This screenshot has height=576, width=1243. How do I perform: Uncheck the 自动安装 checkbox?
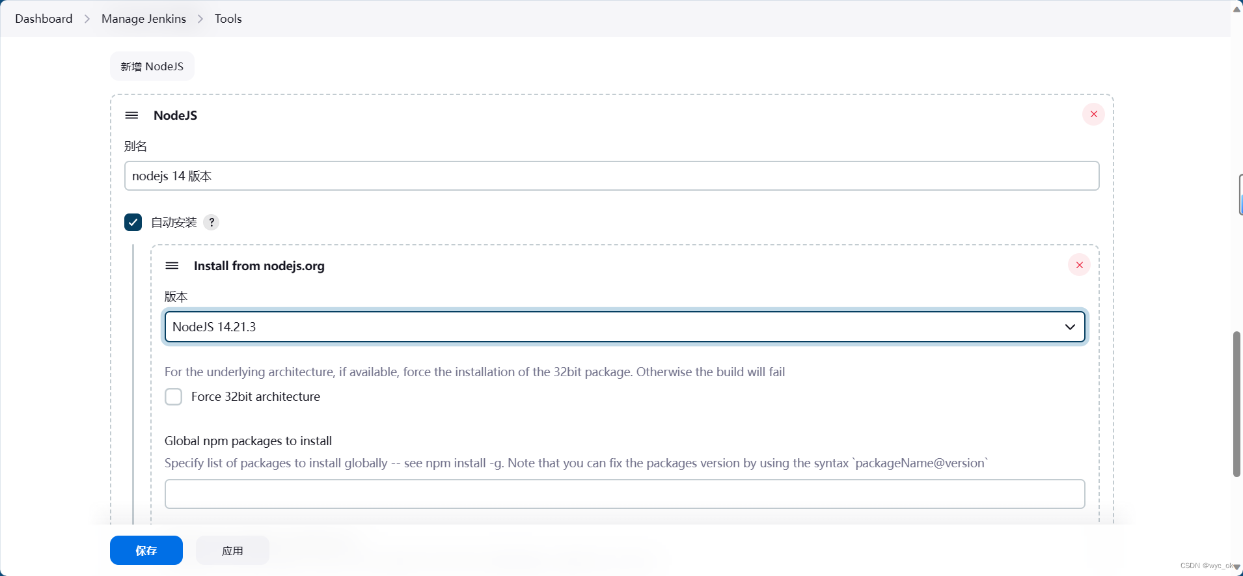pyautogui.click(x=133, y=223)
